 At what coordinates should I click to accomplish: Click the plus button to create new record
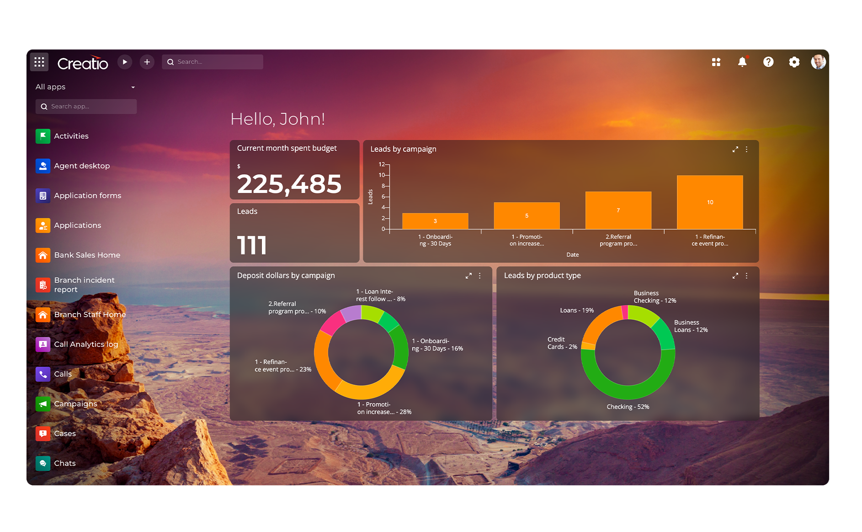147,62
